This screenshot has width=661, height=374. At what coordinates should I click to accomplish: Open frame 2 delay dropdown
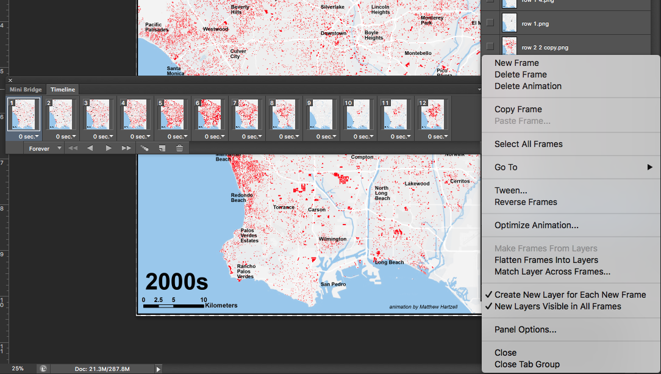pyautogui.click(x=66, y=137)
